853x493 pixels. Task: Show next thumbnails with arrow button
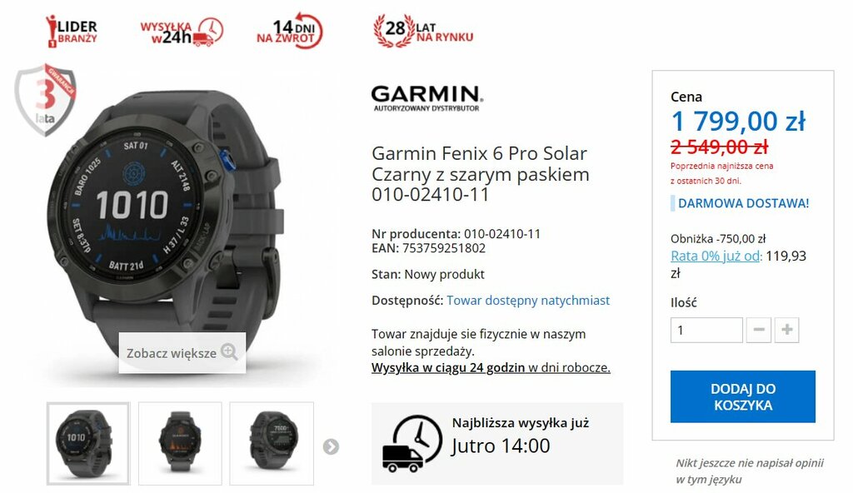(331, 446)
